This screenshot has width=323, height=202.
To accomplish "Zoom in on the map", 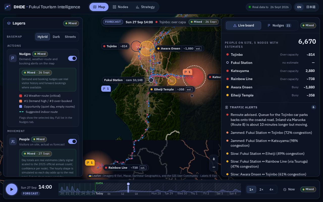I will point(214,159).
